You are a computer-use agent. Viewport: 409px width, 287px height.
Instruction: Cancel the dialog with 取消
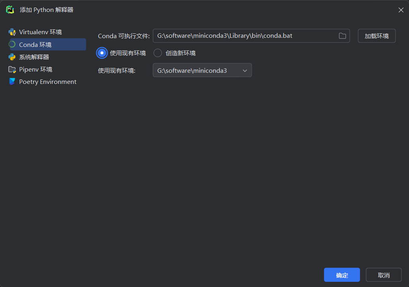[384, 275]
